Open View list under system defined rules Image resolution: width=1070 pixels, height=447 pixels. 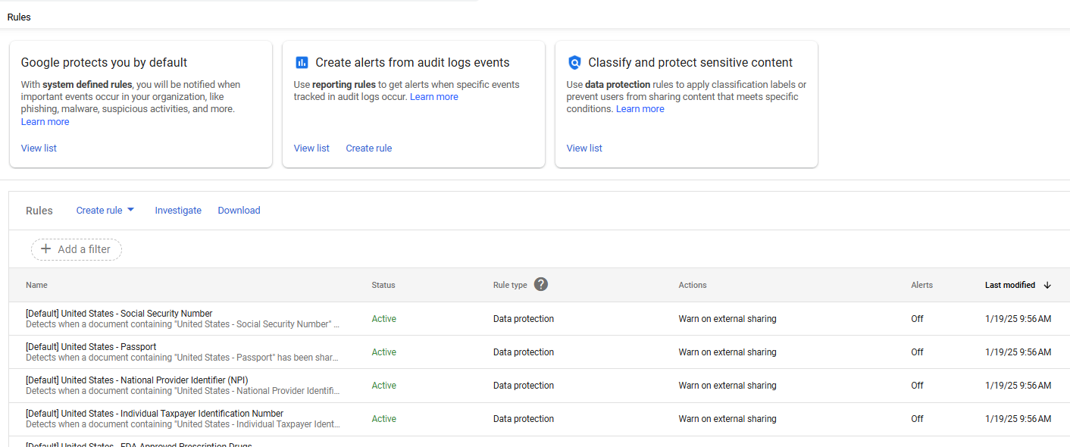pos(39,148)
